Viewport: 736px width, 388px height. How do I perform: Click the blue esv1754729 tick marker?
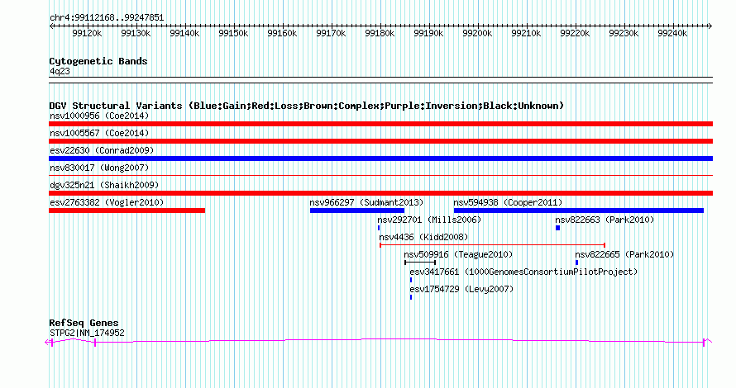(x=411, y=297)
